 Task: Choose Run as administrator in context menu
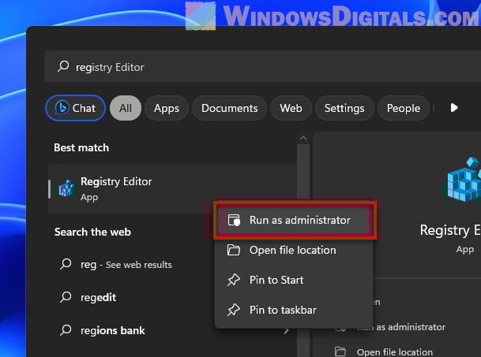tap(294, 220)
